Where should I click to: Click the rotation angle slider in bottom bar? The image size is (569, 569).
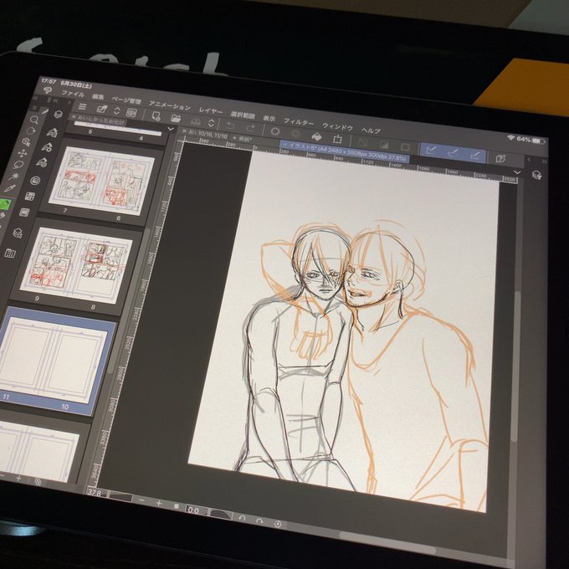point(222,515)
